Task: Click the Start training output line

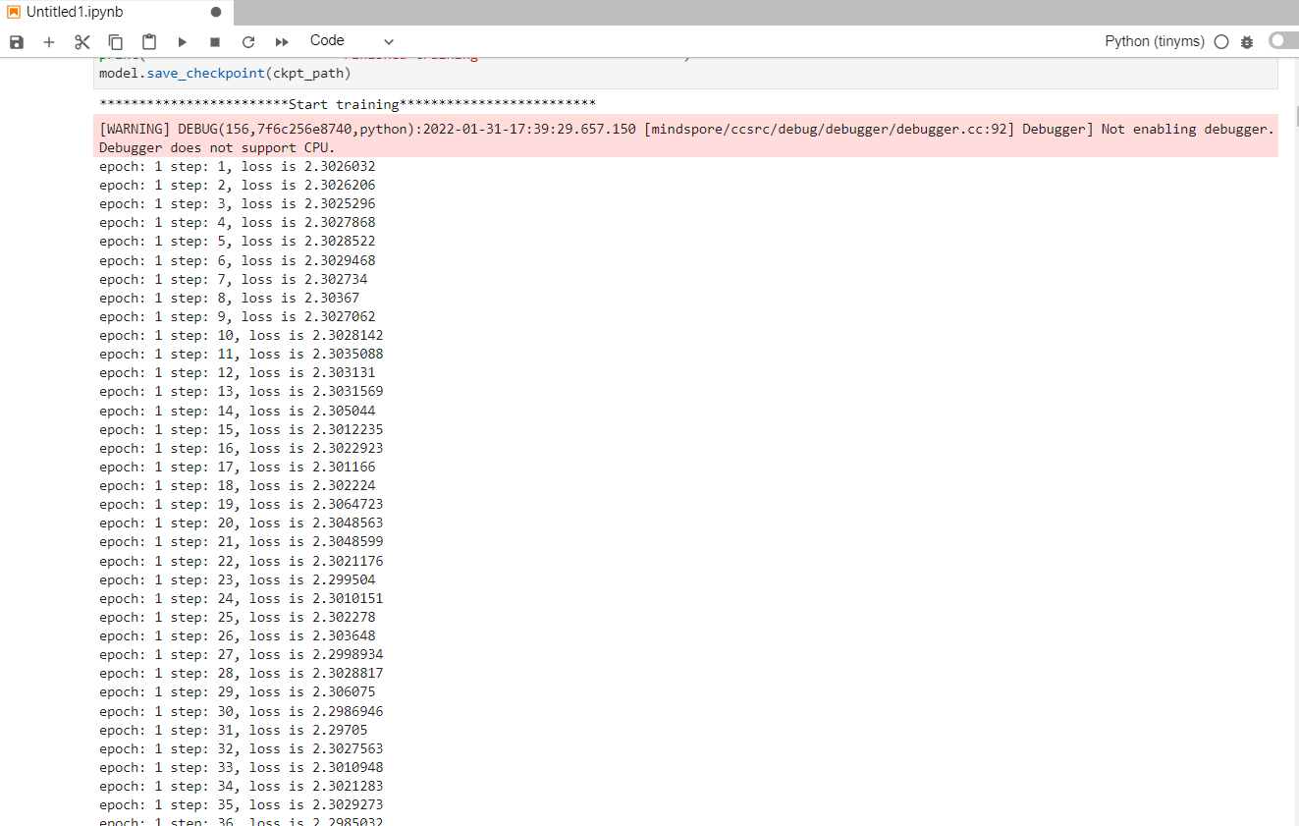Action: pyautogui.click(x=348, y=104)
